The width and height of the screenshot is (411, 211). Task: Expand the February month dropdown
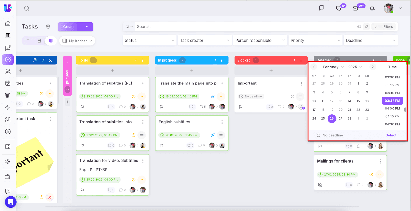pyautogui.click(x=333, y=67)
